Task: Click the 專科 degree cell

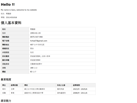Action: pos(4,89)
